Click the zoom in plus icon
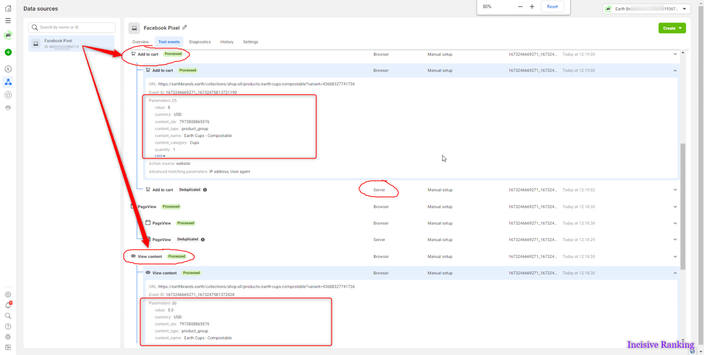704x355 pixels. 532,6
